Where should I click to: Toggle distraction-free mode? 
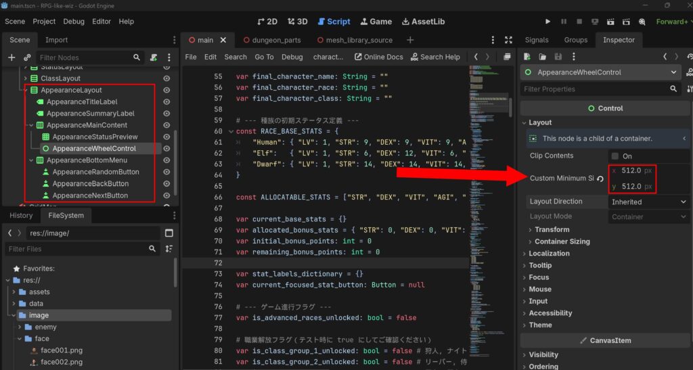pyautogui.click(x=508, y=40)
